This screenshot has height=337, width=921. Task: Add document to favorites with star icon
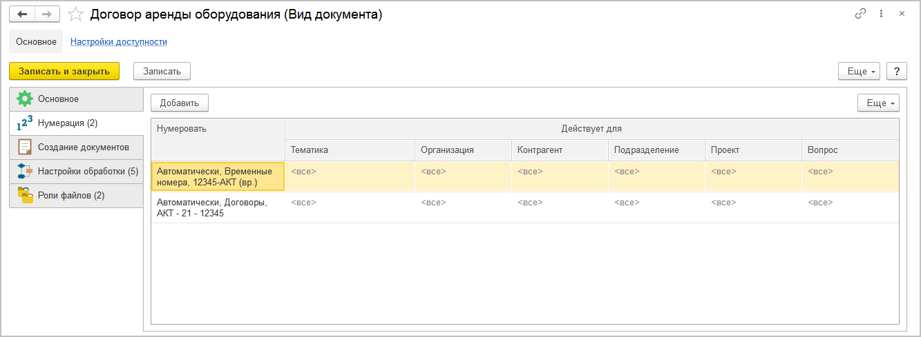click(75, 14)
